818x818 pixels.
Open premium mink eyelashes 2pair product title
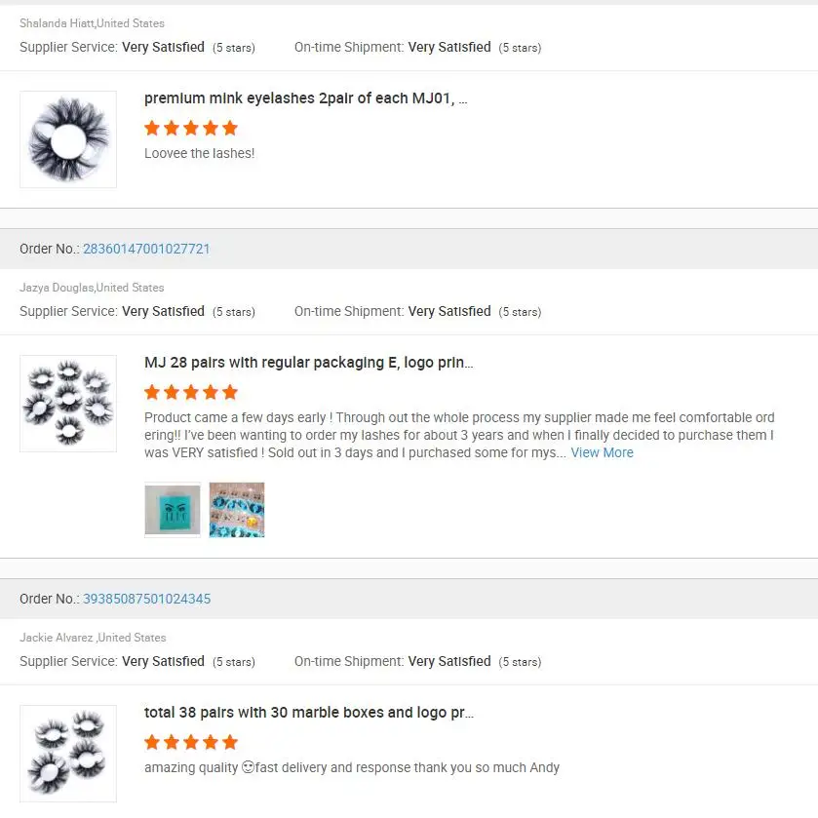coord(305,98)
